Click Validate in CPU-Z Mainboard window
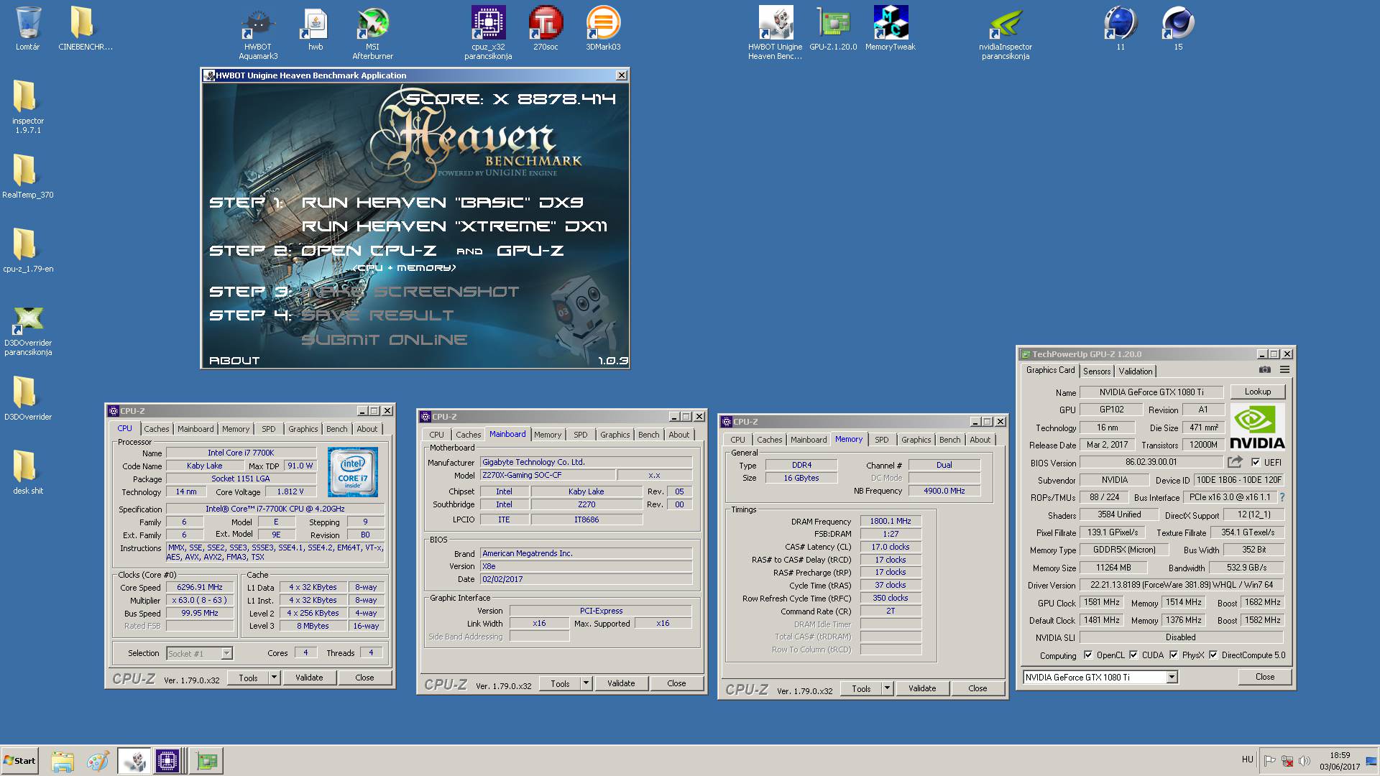This screenshot has width=1380, height=776. point(621,683)
